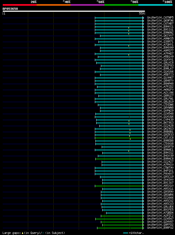Click the UniRef100_Q6Z4G3 label
This screenshot has height=235, width=175.
pyautogui.click(x=160, y=129)
